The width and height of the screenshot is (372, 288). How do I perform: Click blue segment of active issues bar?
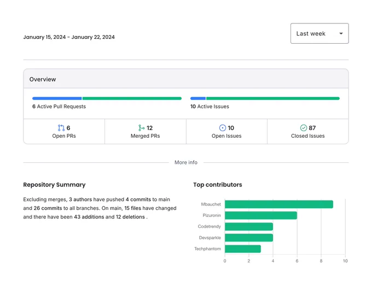click(x=198, y=98)
